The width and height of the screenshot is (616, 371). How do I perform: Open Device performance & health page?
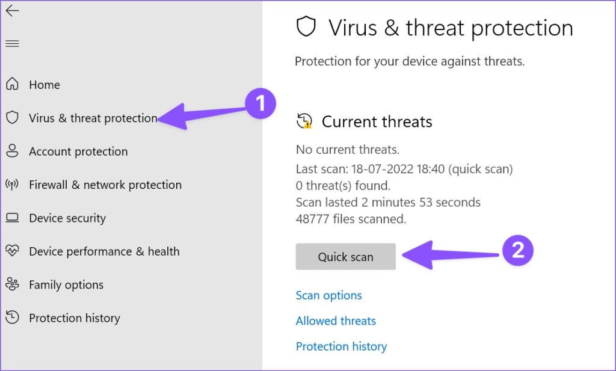(x=104, y=251)
